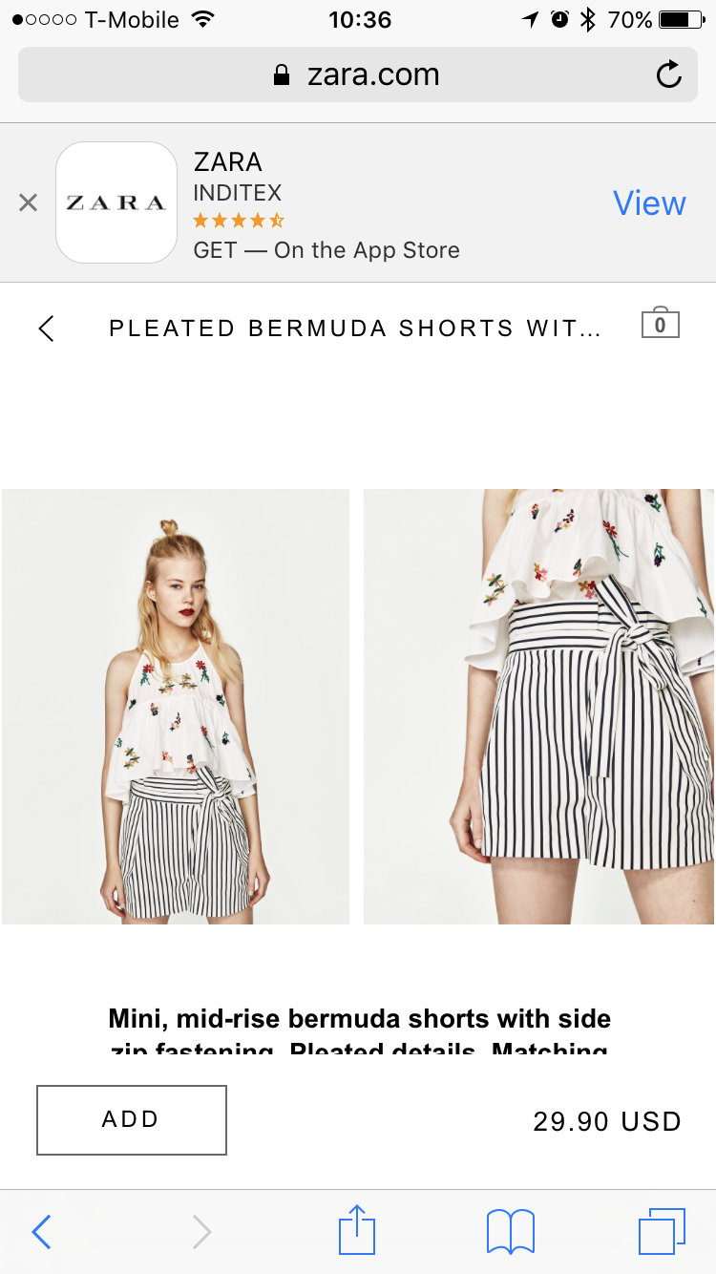Open the ZARA app icon in banner

(116, 202)
